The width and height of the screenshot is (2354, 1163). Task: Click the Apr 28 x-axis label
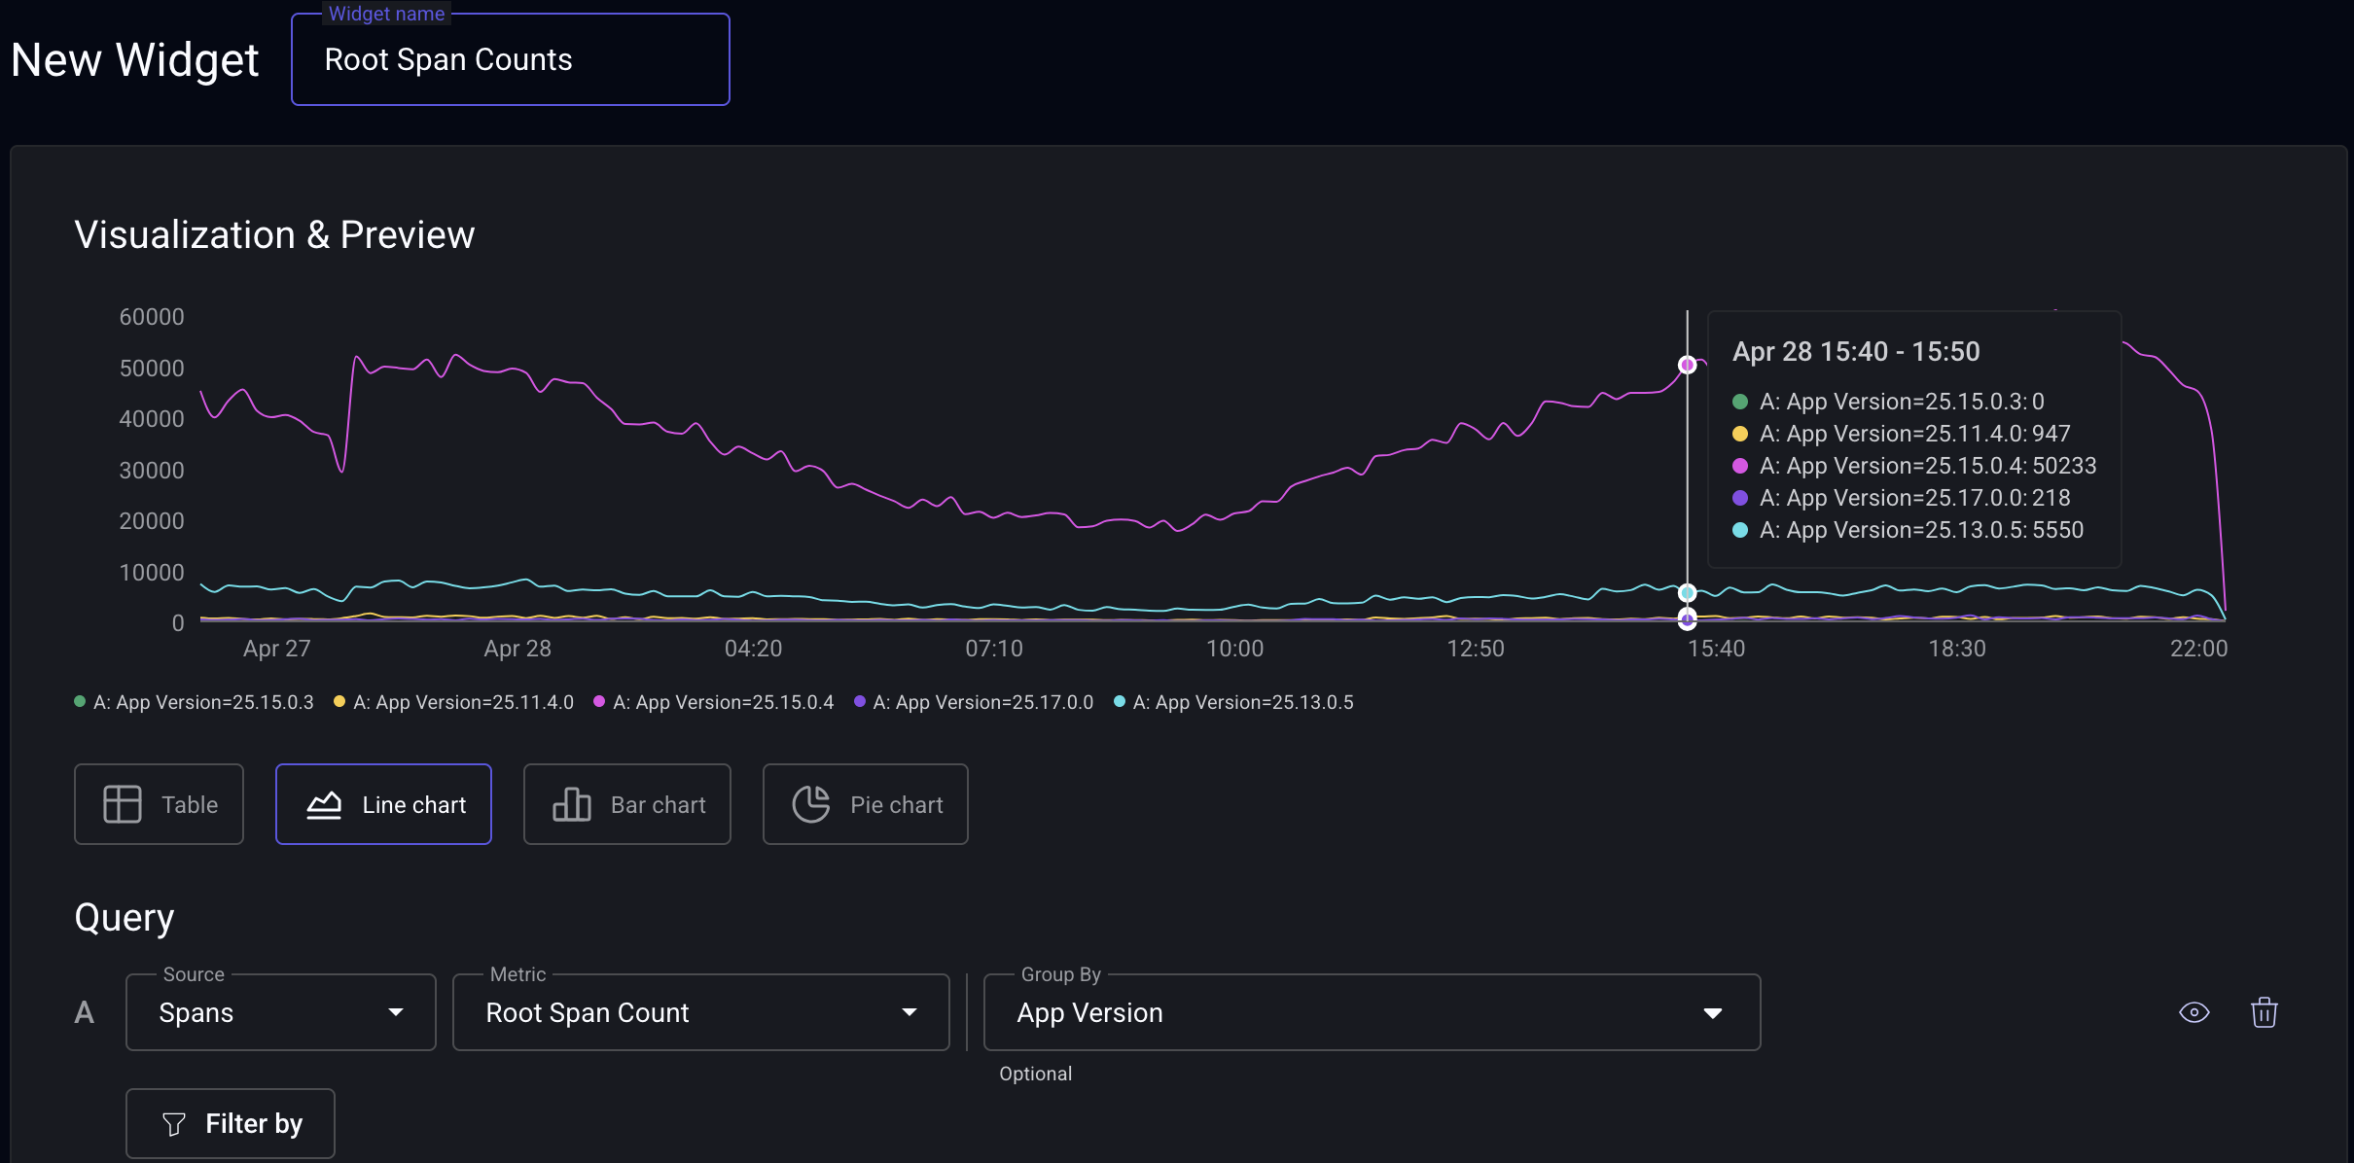point(517,649)
